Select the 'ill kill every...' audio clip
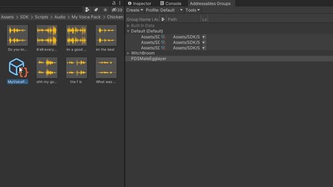The image size is (333, 187). (47, 38)
